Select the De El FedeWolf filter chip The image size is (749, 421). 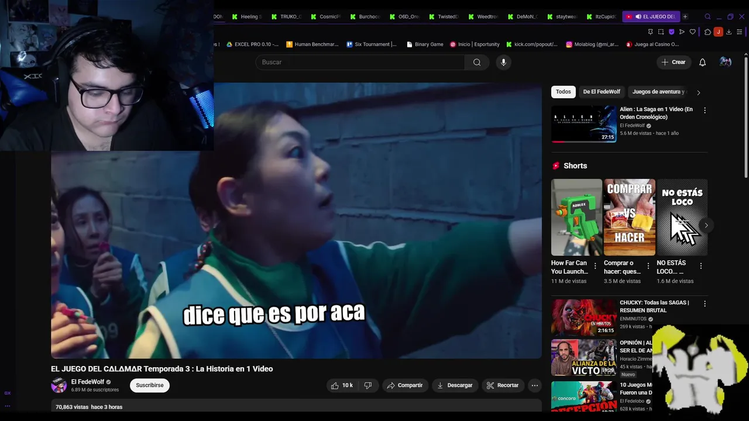[602, 92]
